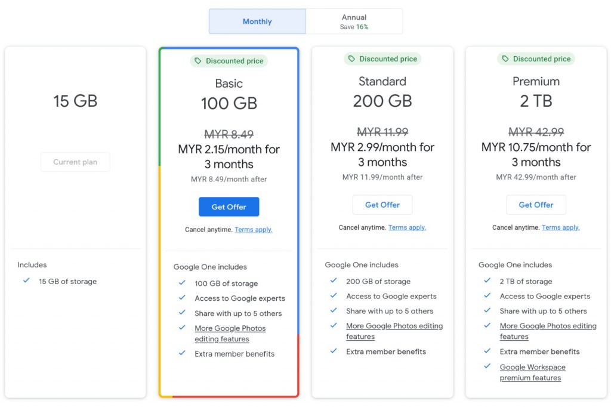The image size is (611, 407).
Task: Click checkmark beside Premium Share with up to 5 others
Action: tap(487, 310)
